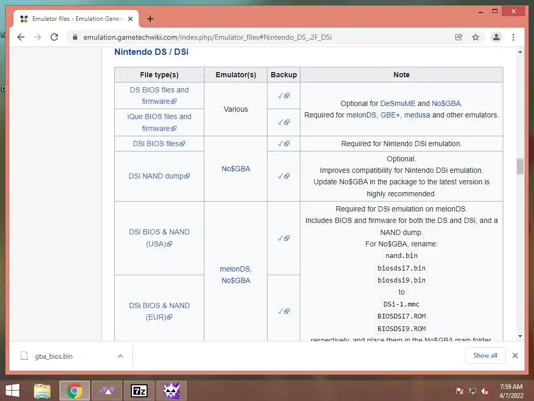Click the biosdsi9.bin filename text

[402, 280]
